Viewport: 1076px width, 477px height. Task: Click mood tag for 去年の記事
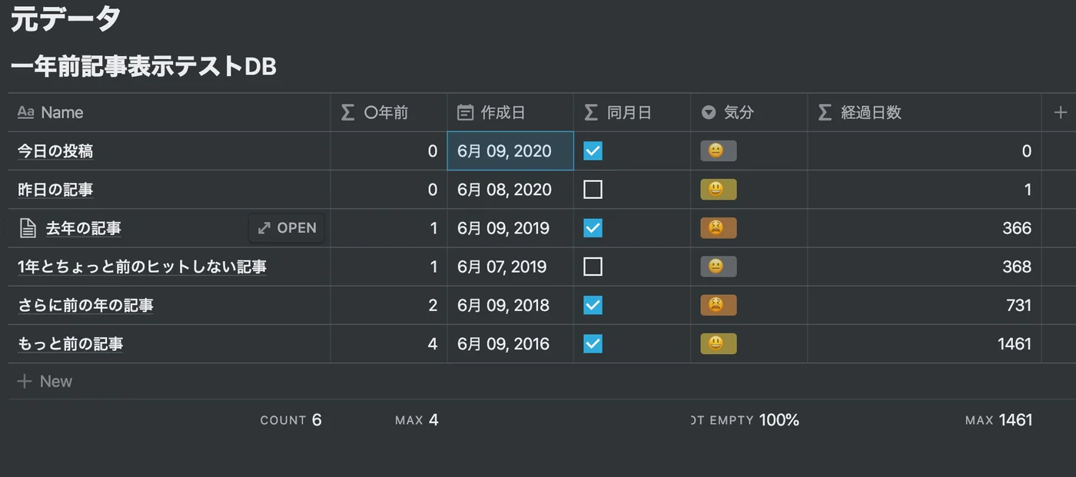tap(719, 228)
